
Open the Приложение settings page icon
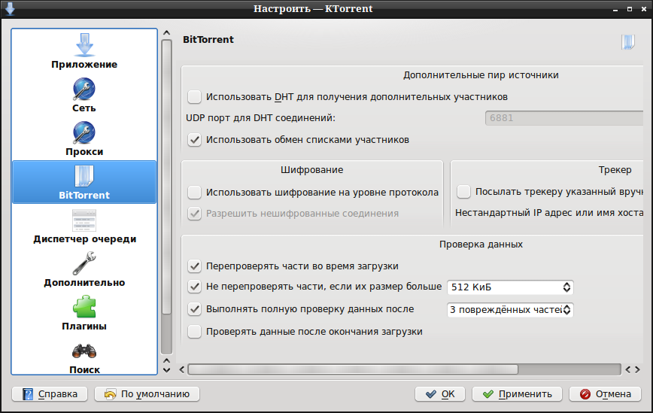click(x=84, y=45)
